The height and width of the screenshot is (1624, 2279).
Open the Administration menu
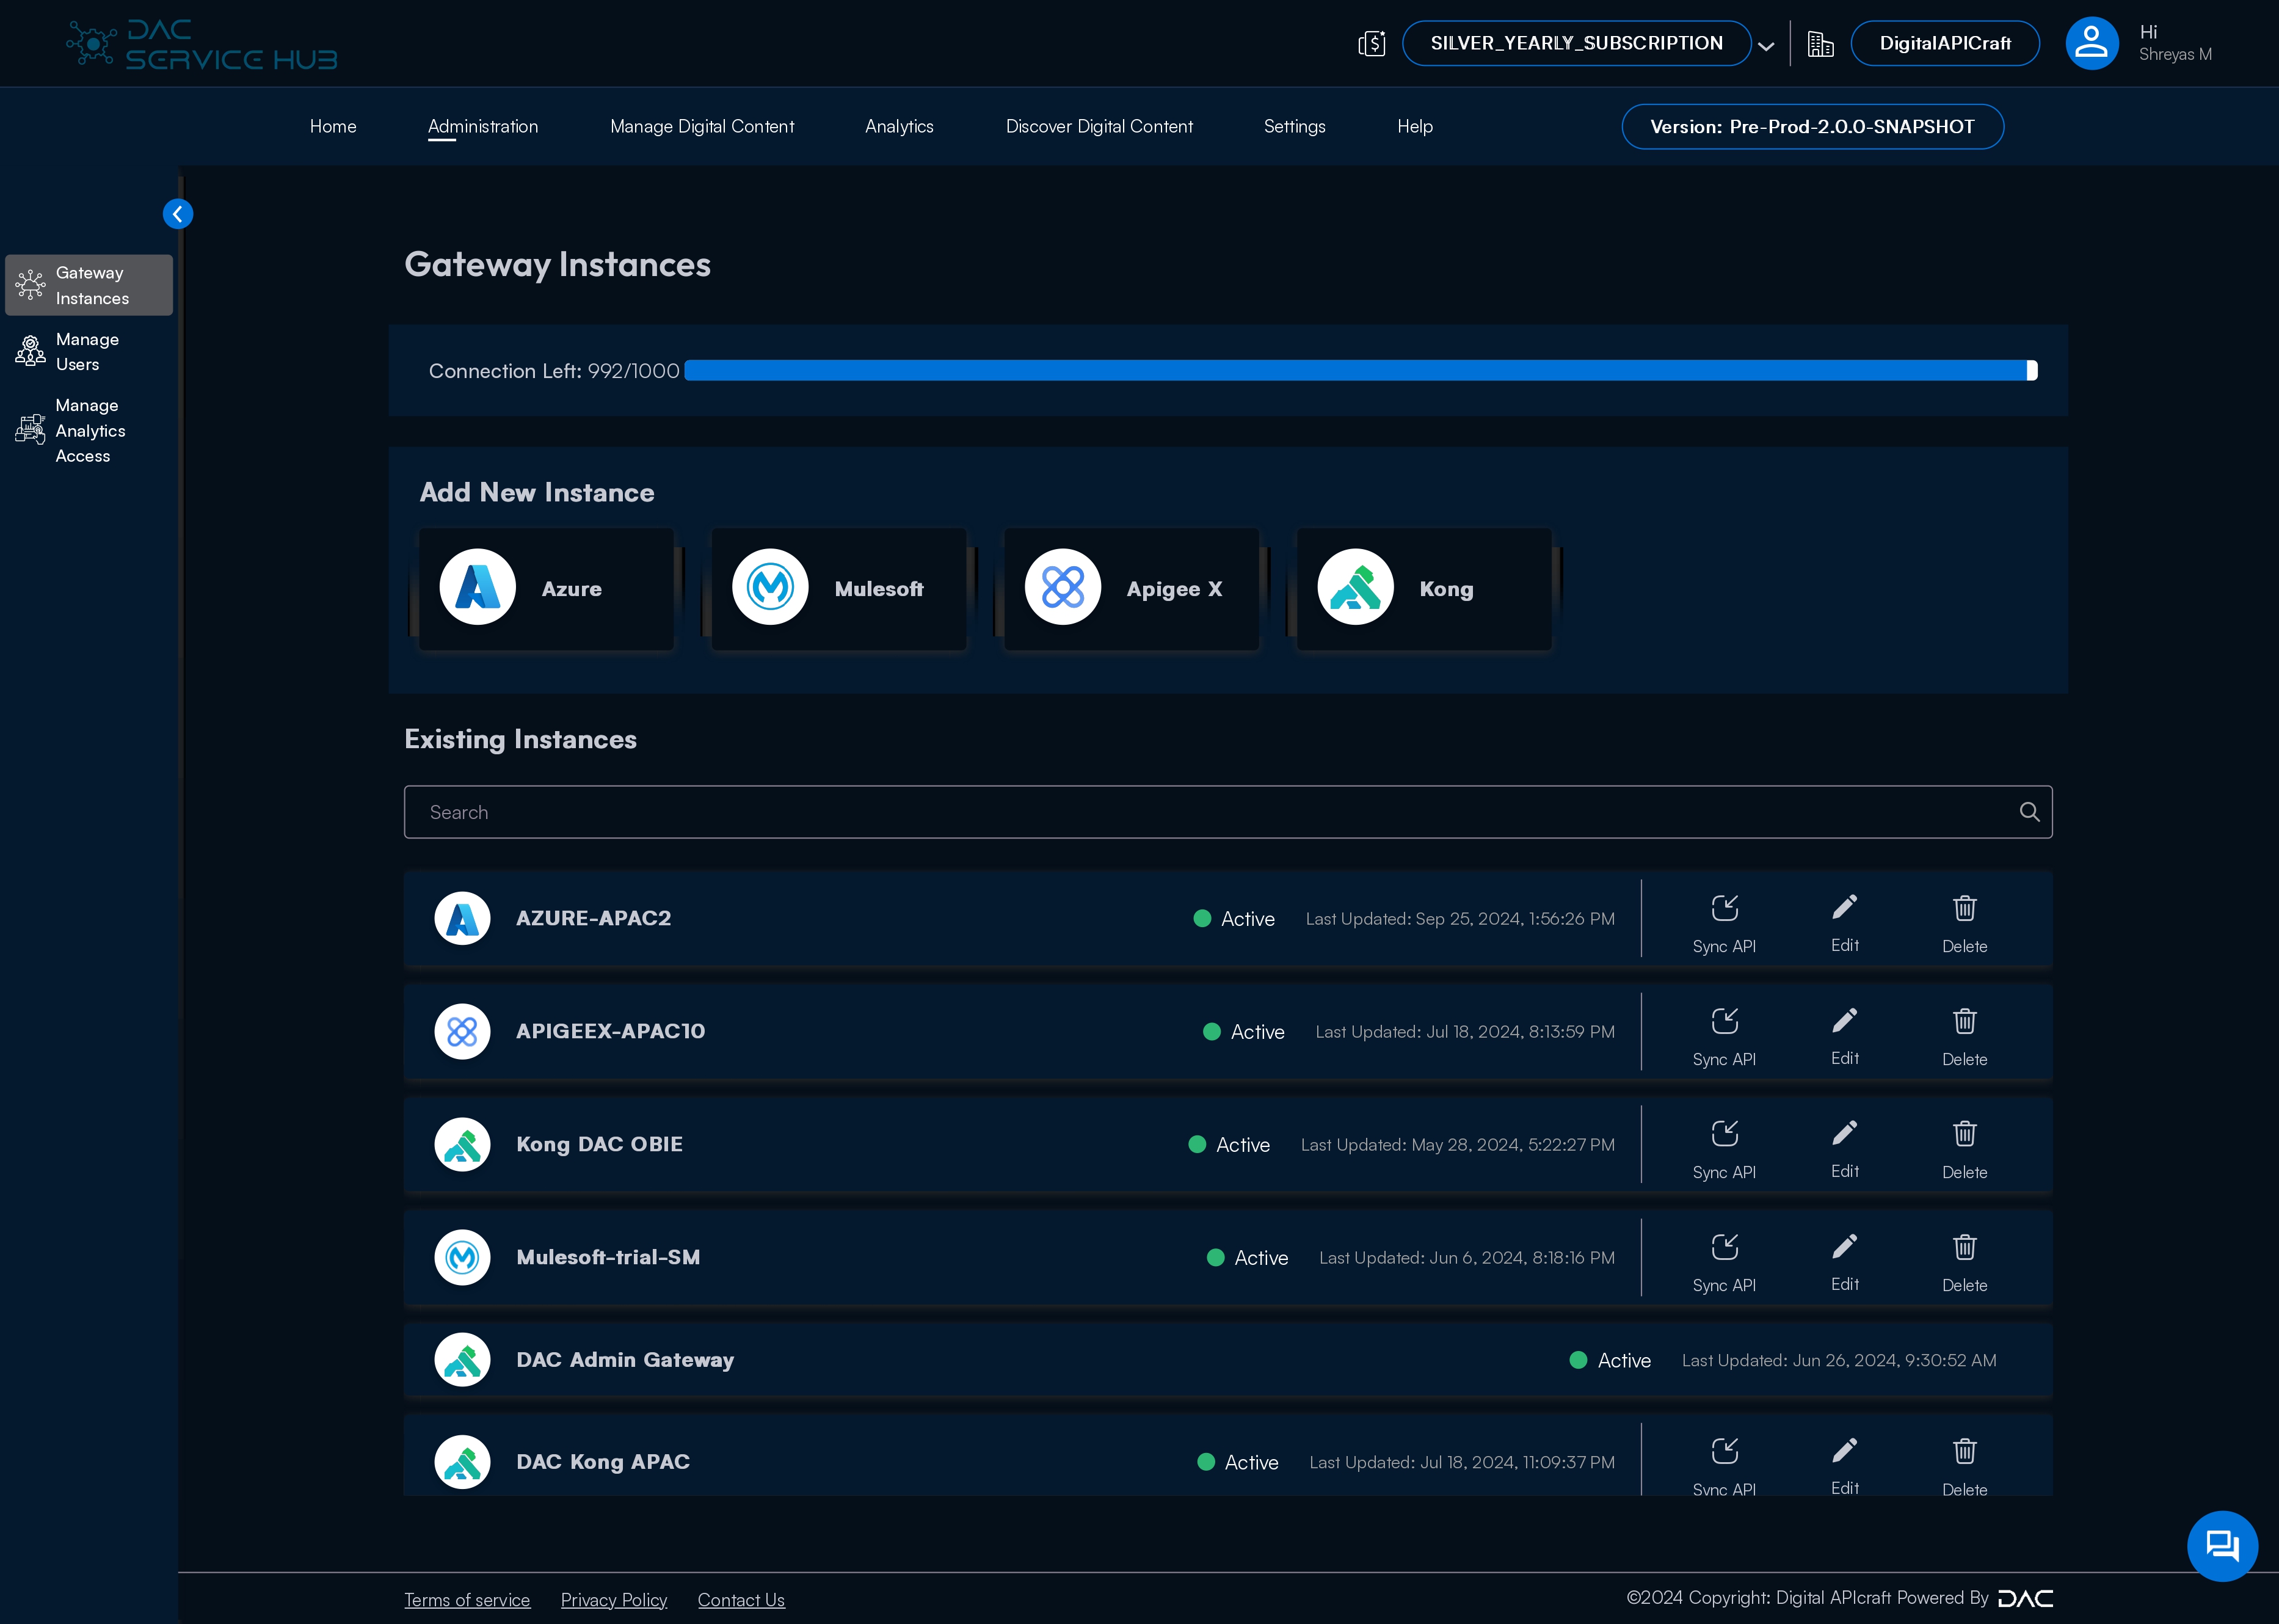click(483, 126)
